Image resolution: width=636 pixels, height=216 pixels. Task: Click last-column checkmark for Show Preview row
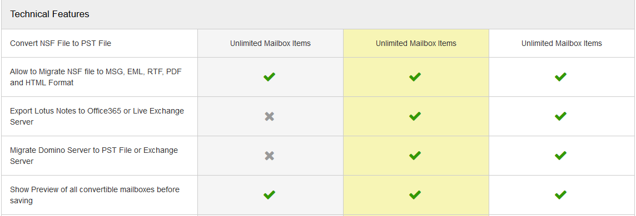560,195
